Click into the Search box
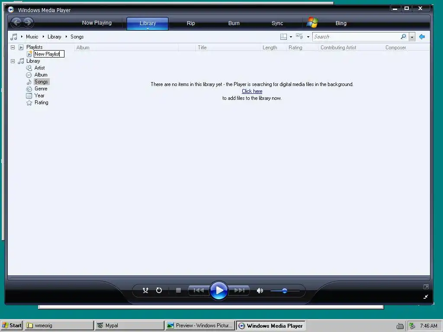 click(356, 37)
